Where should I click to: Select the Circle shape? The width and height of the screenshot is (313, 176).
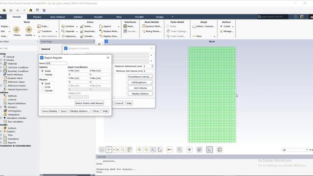[43, 87]
